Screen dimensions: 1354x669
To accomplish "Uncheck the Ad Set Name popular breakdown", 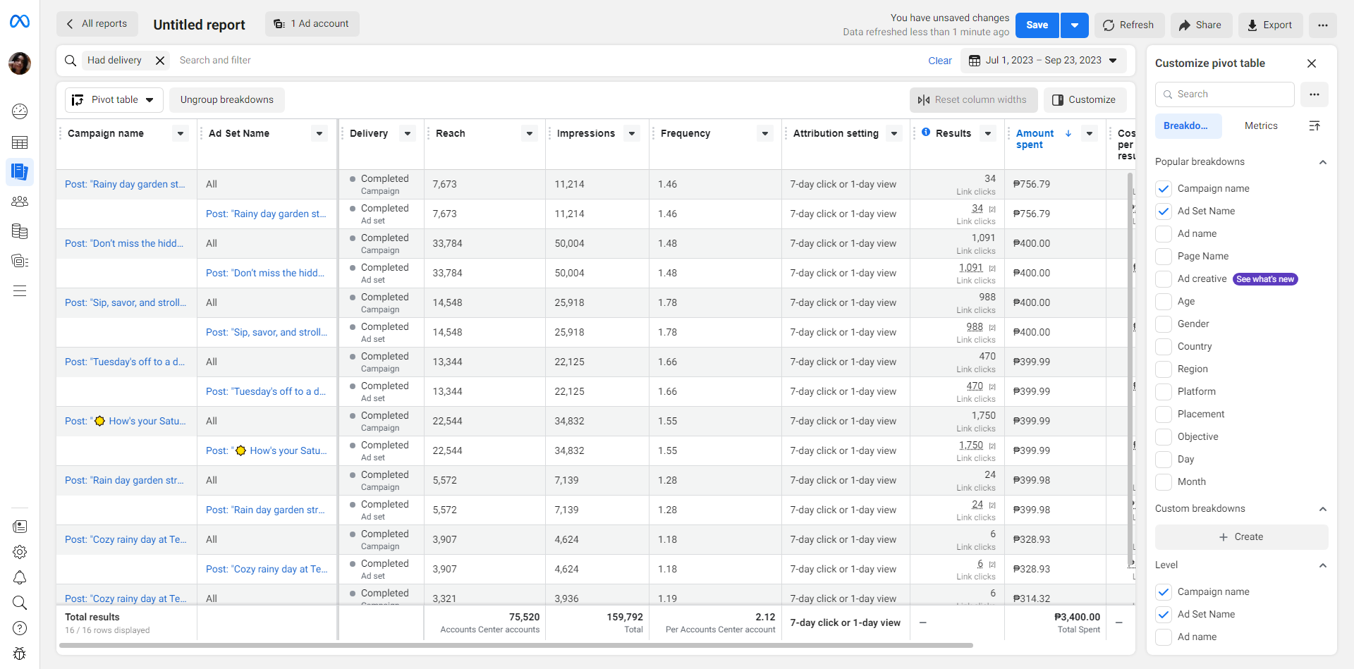I will click(1164, 211).
